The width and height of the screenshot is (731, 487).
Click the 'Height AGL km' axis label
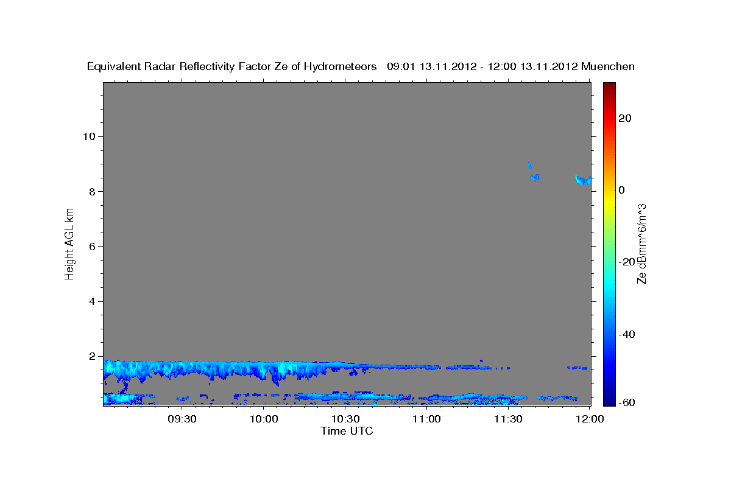click(x=70, y=244)
